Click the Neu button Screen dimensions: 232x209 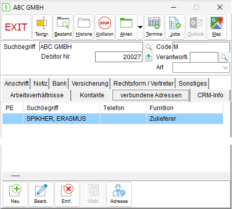tap(15, 194)
